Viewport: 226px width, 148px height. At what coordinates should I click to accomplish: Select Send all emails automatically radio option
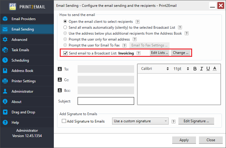coord(65,27)
